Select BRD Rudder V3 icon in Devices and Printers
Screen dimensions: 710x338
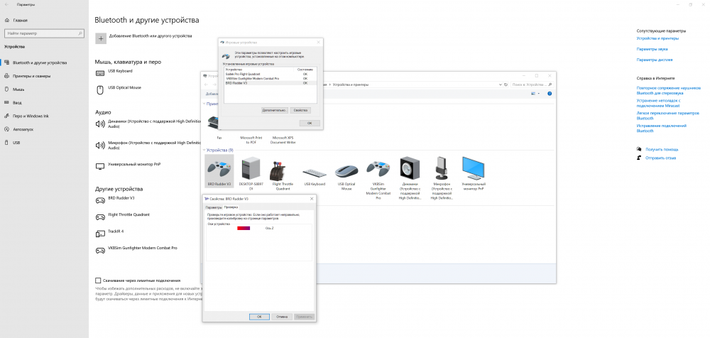(x=219, y=171)
